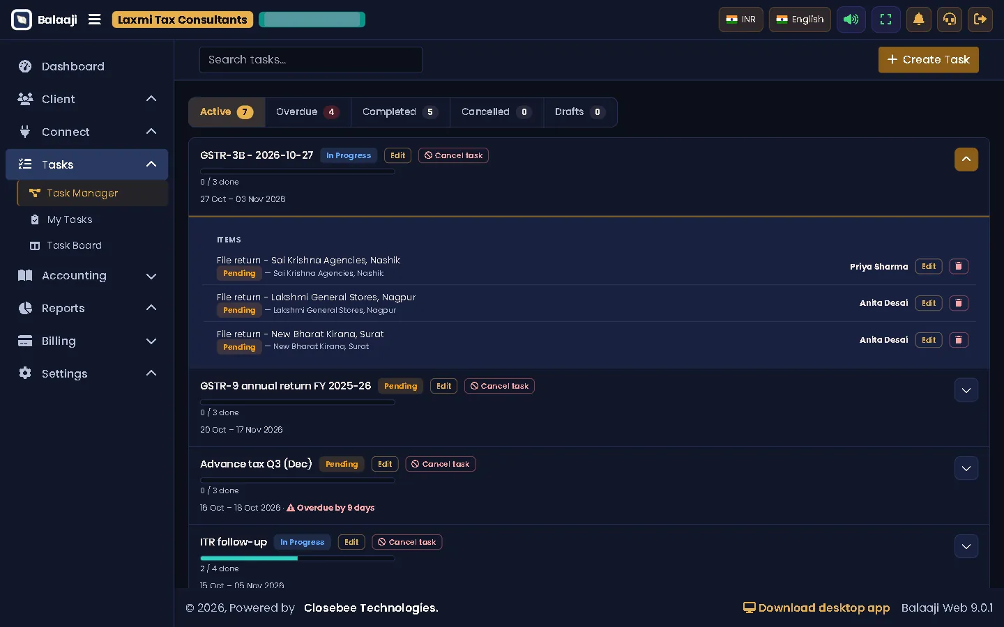Select the Active tab
Screen dimensions: 1004x627
[x=227, y=112]
